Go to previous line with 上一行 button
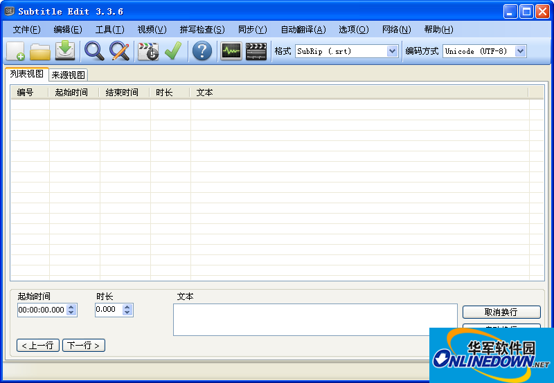 pos(38,345)
